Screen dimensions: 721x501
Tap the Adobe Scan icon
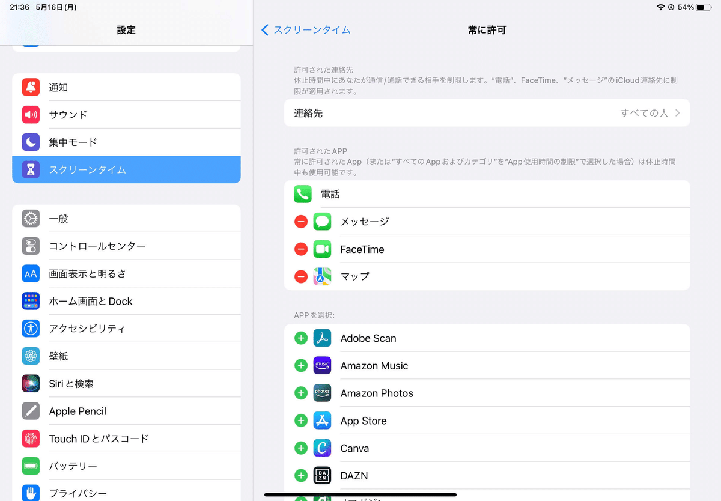[322, 338]
